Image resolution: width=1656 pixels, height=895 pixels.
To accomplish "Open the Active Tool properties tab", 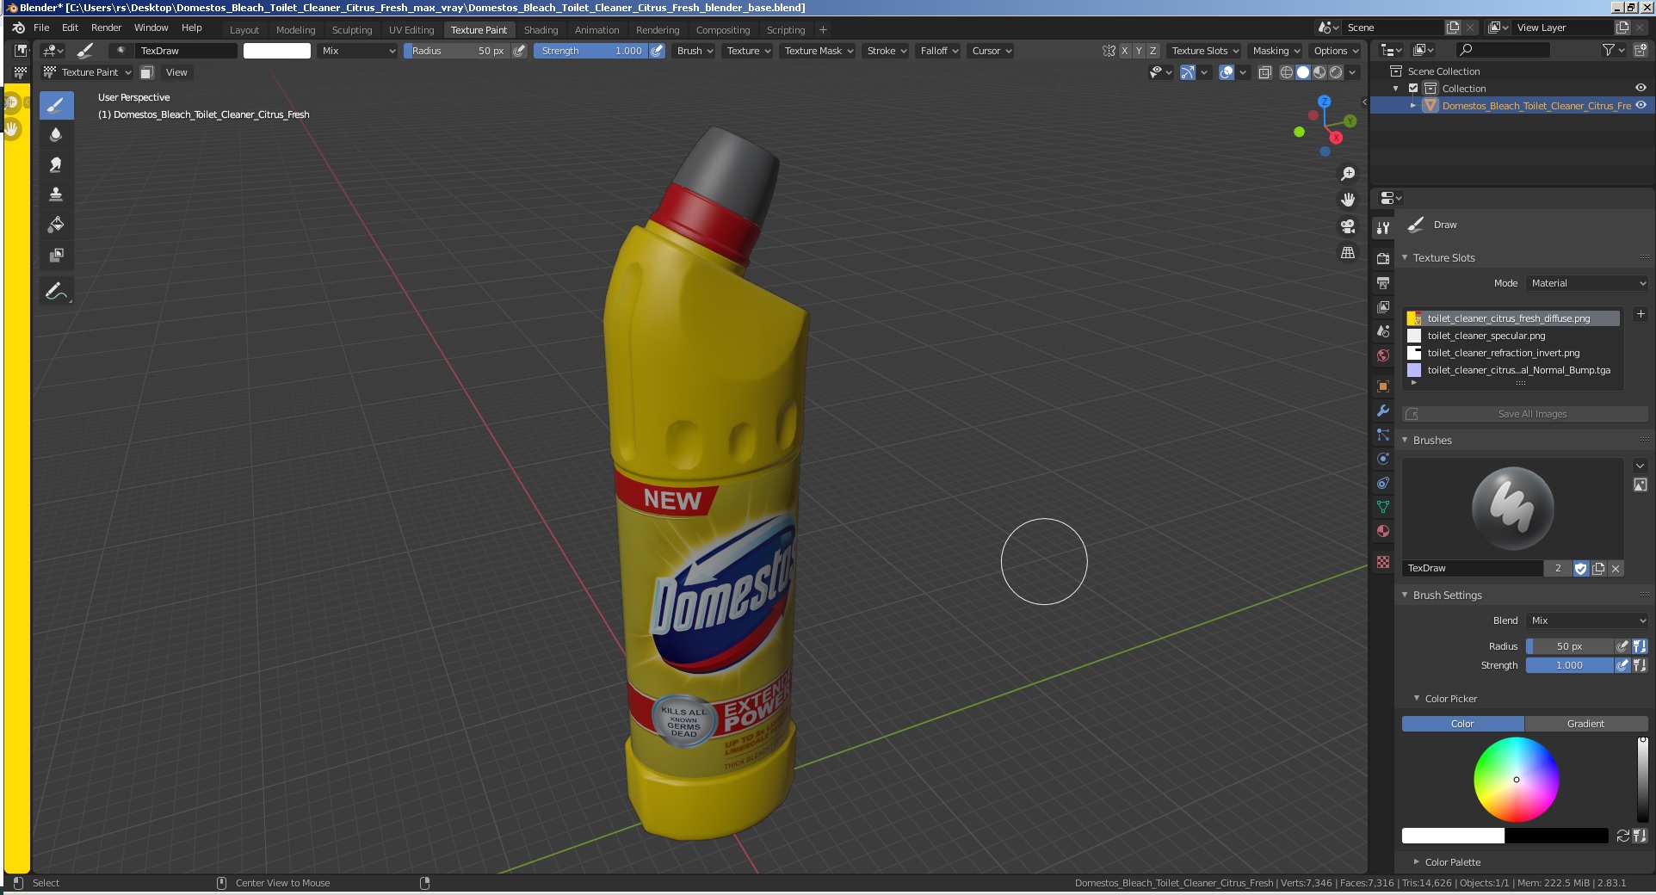I will point(1383,228).
